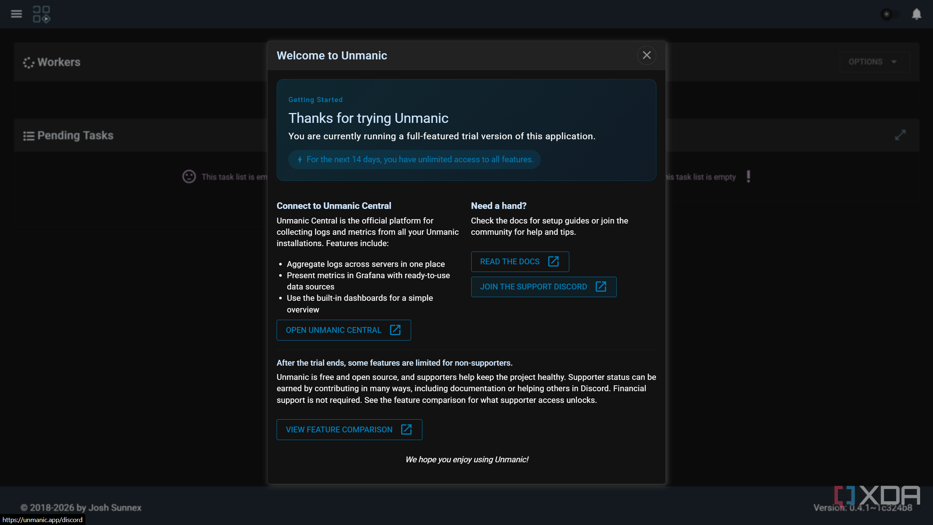Click the 14 days trial notice pill
The height and width of the screenshot is (525, 933).
(x=414, y=159)
